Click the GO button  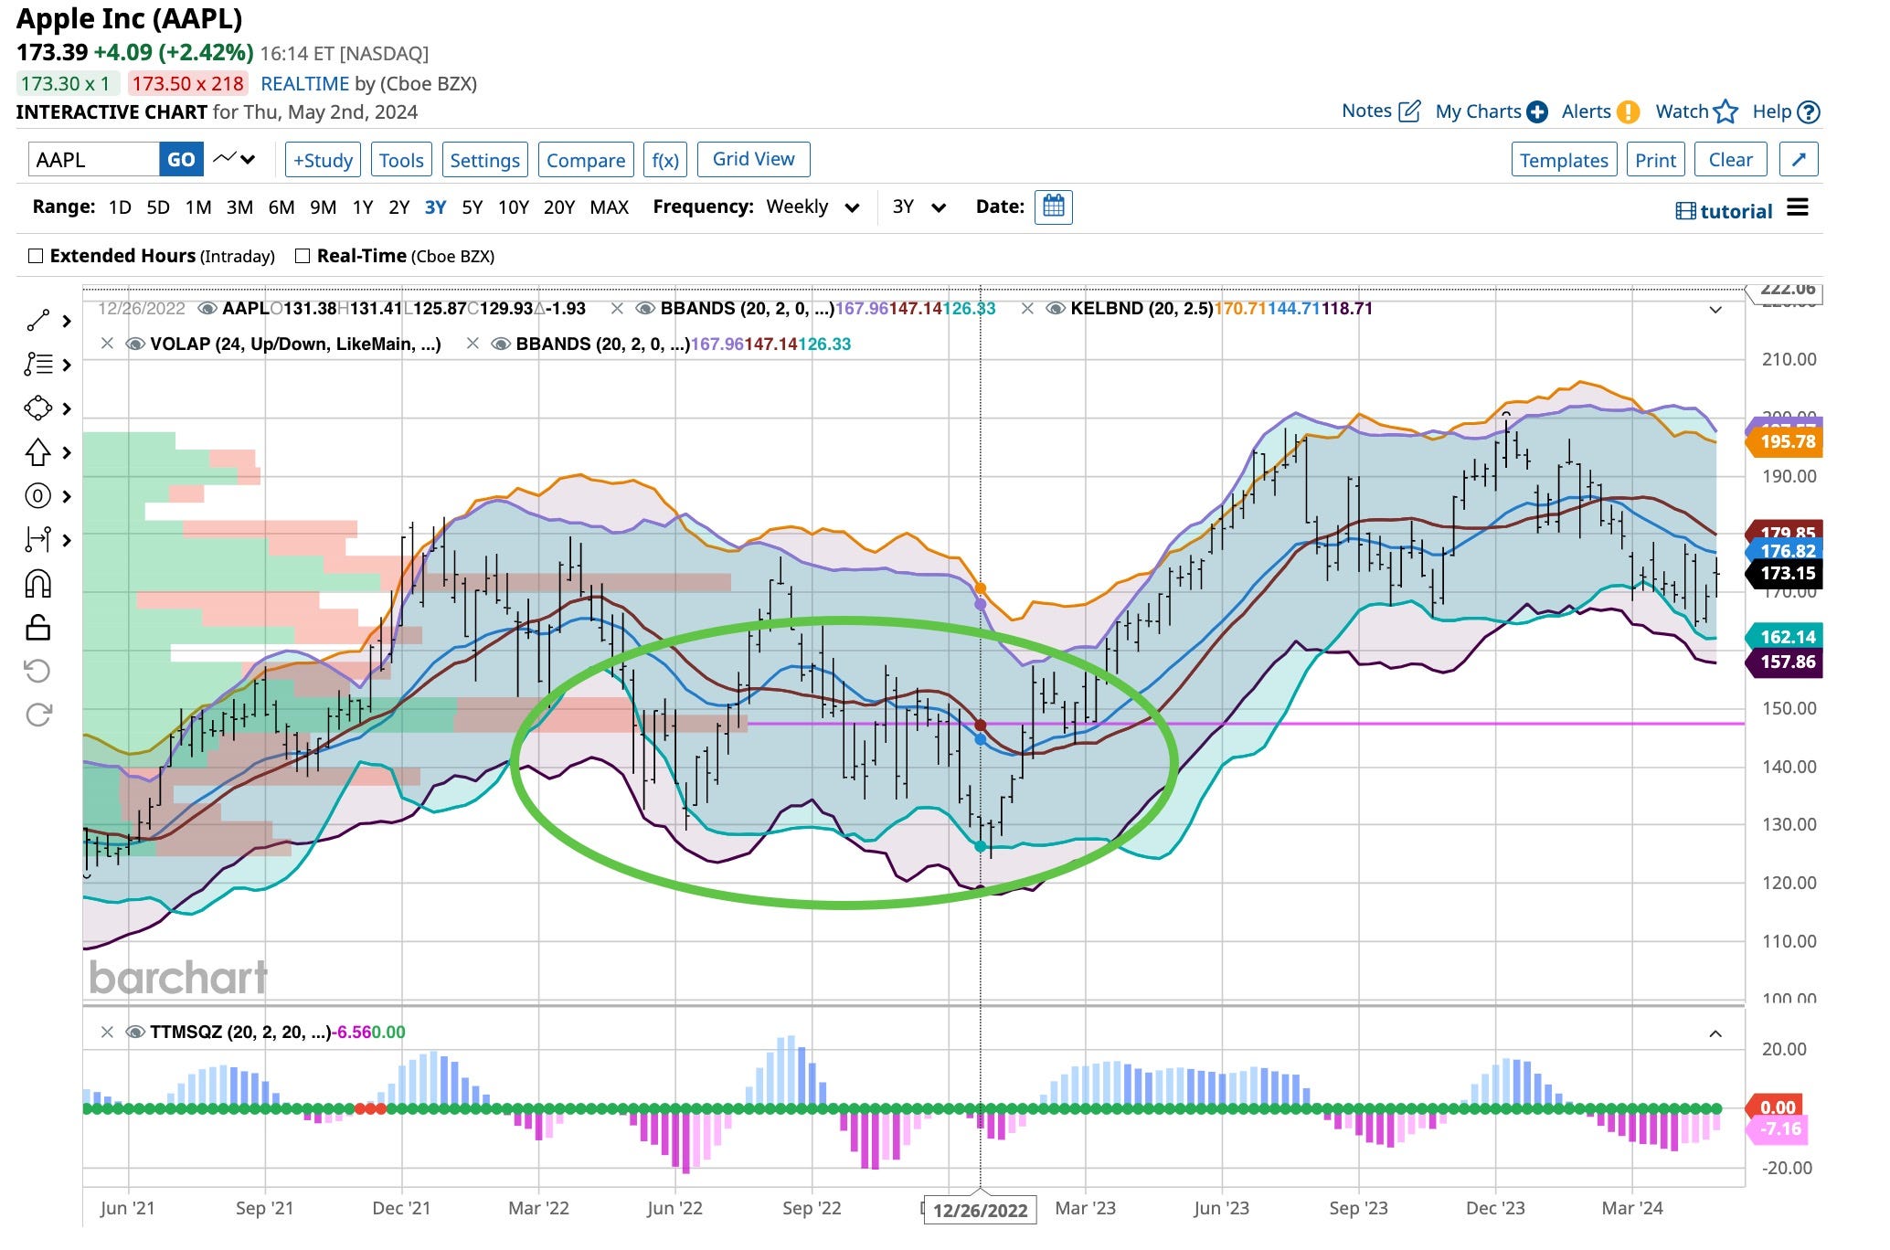(181, 159)
